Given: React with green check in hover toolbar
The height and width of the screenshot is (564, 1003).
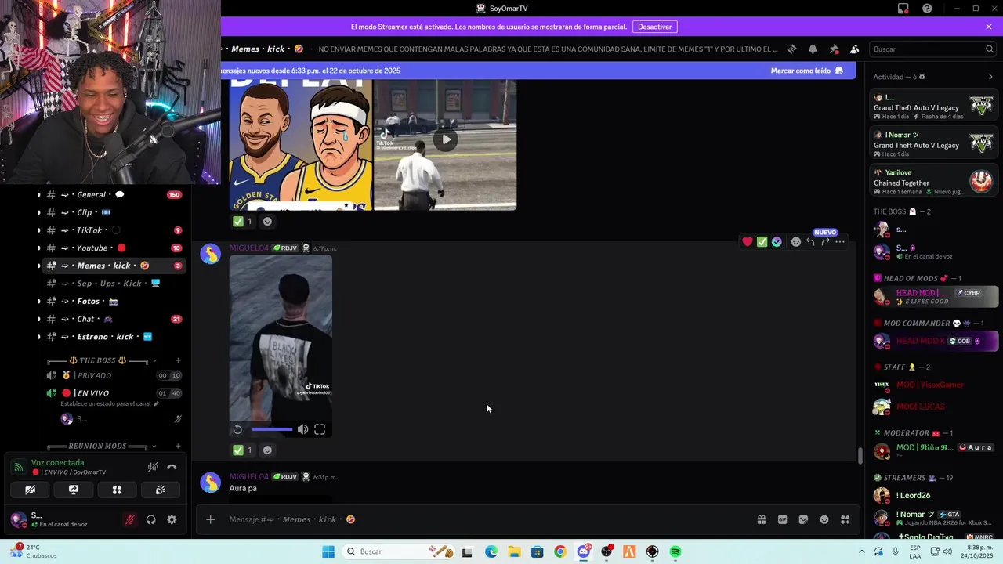Looking at the screenshot, I should [x=762, y=242].
